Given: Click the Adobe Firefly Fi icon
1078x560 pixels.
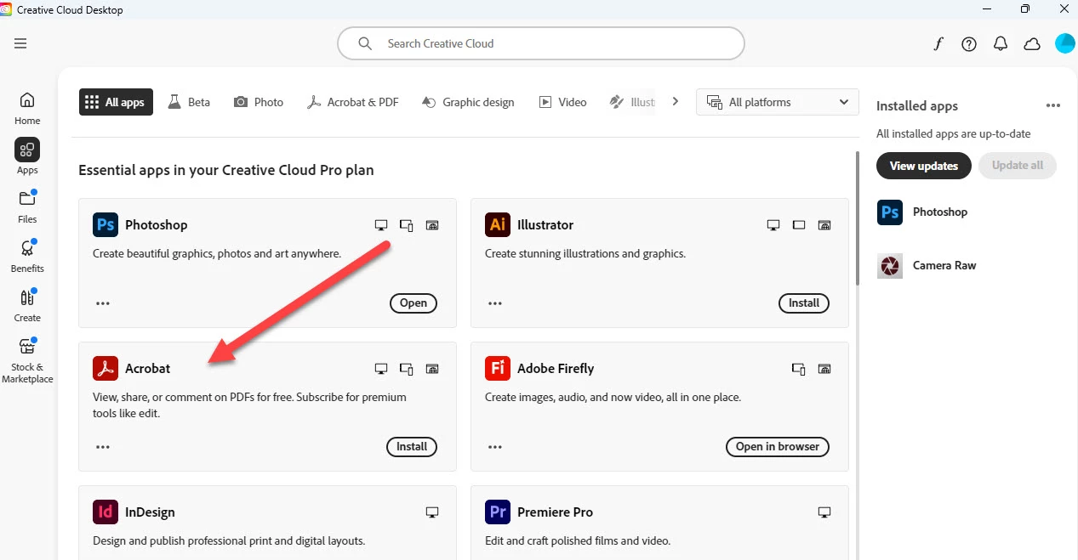Looking at the screenshot, I should [x=498, y=368].
